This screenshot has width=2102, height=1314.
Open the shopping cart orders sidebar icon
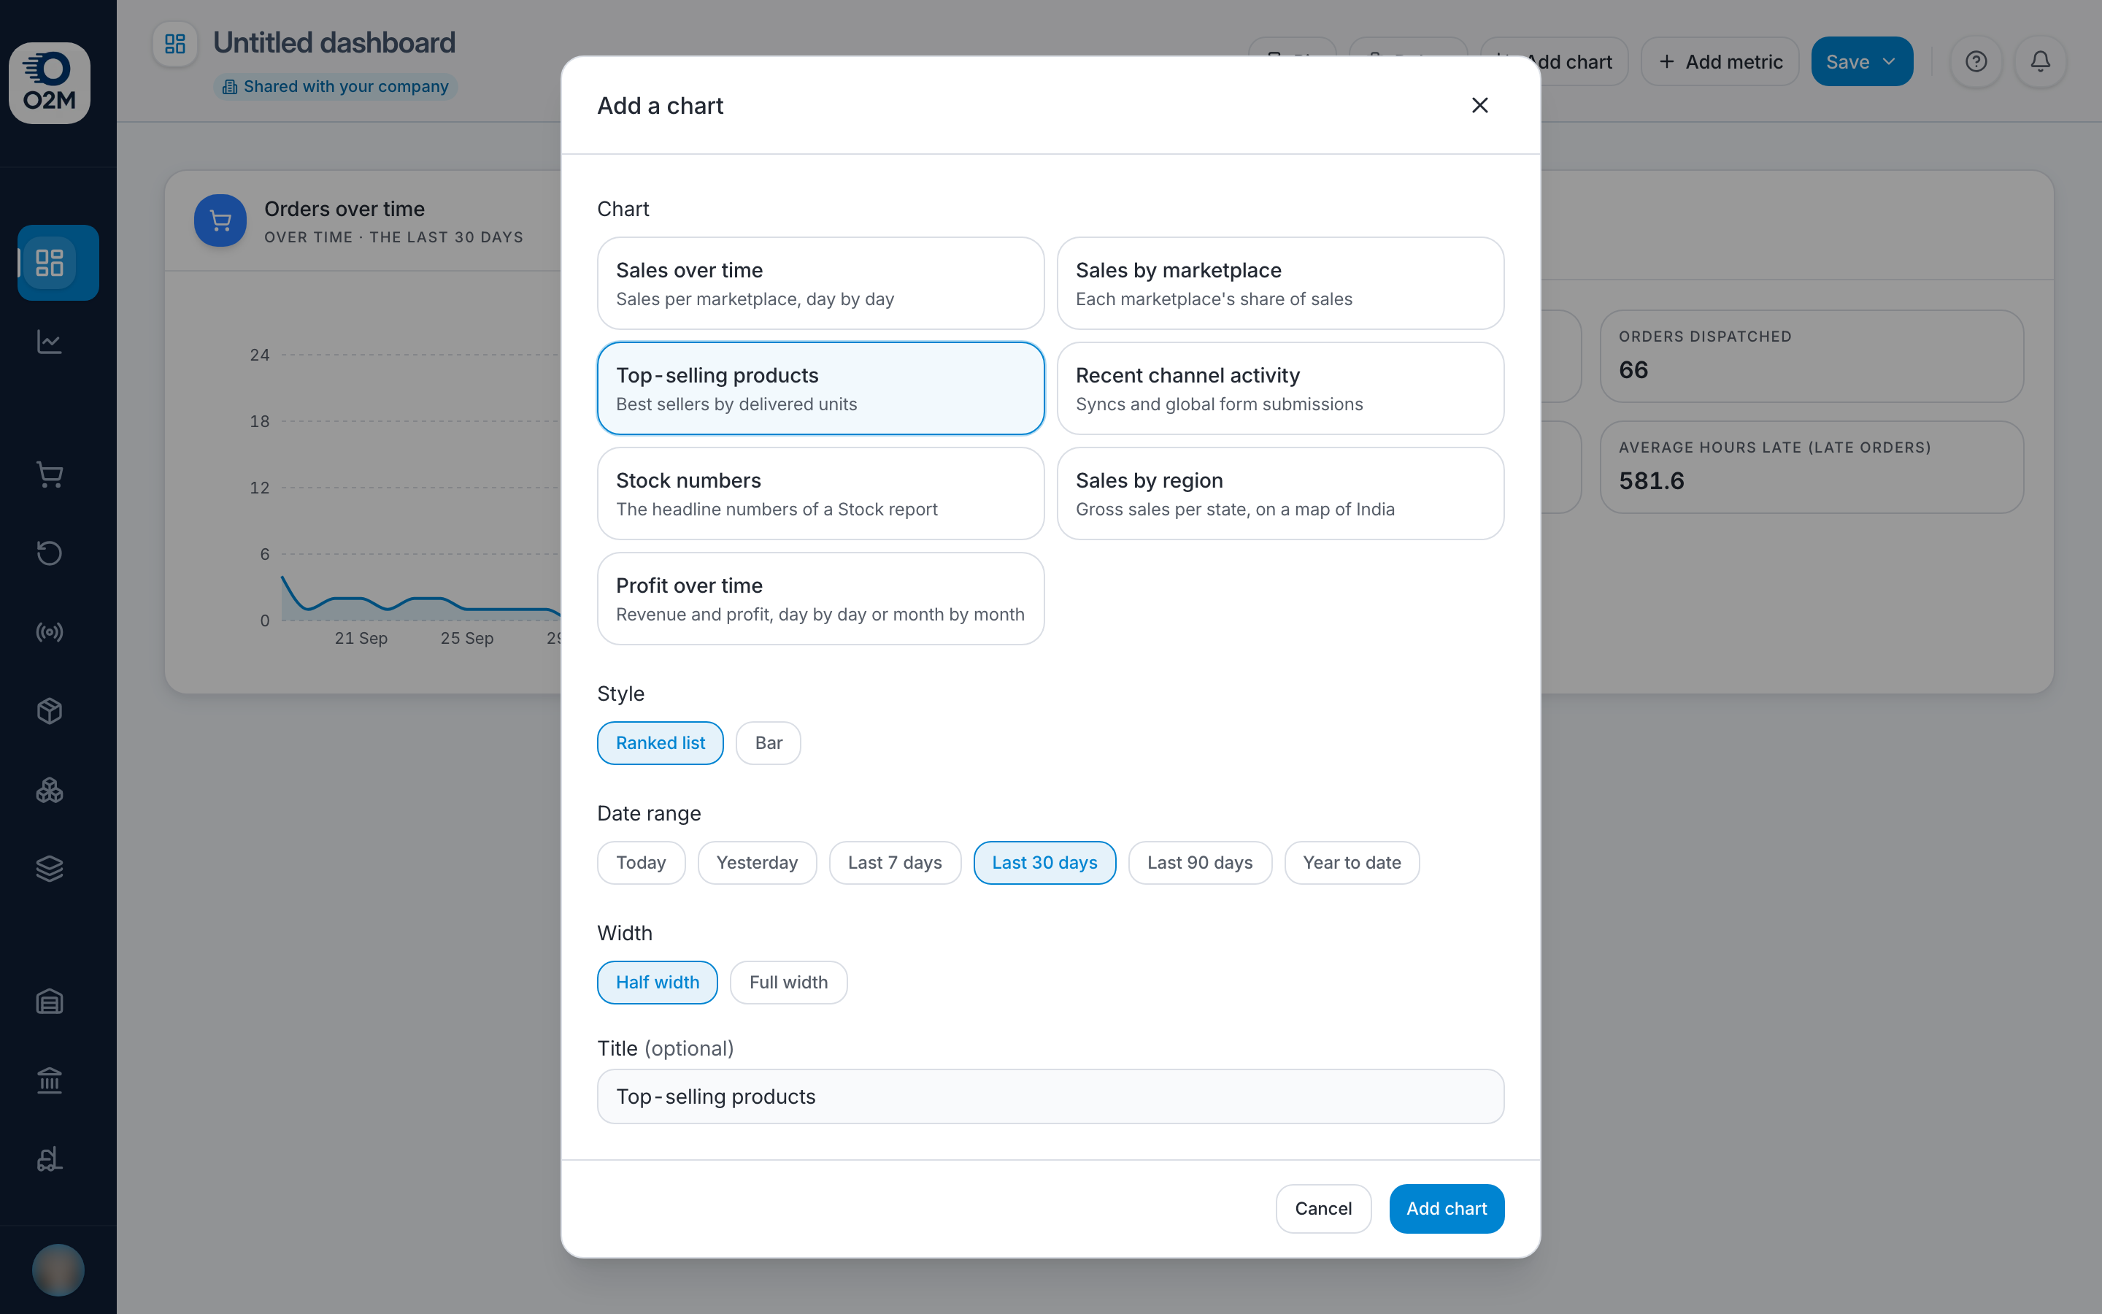(x=50, y=474)
